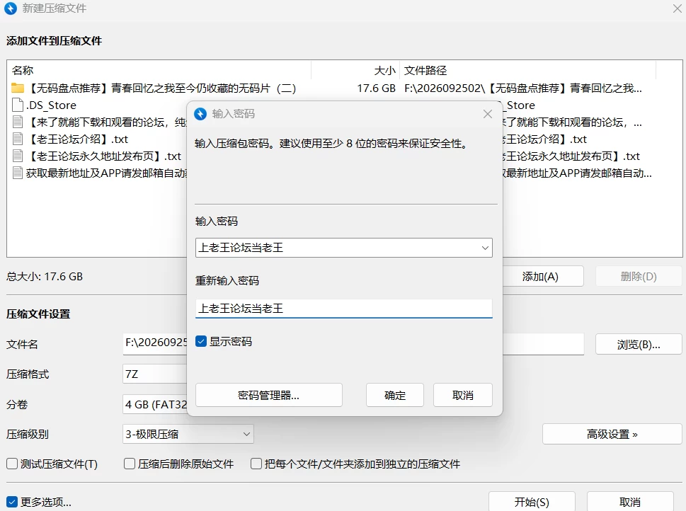This screenshot has width=686, height=511.
Task: Click the 【老王论坛永久地址发布页】.txt file icon
Action: point(18,156)
